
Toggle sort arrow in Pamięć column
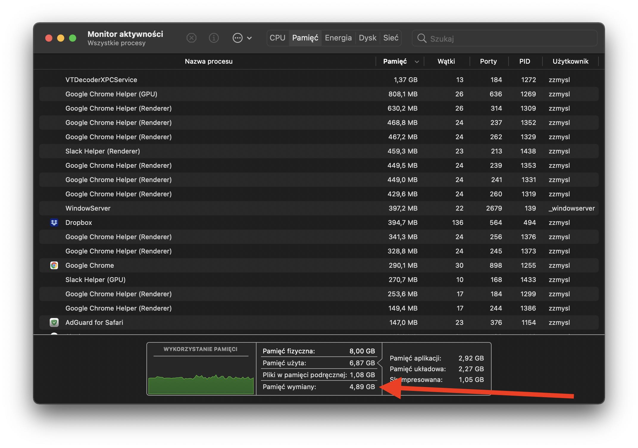[x=417, y=62]
